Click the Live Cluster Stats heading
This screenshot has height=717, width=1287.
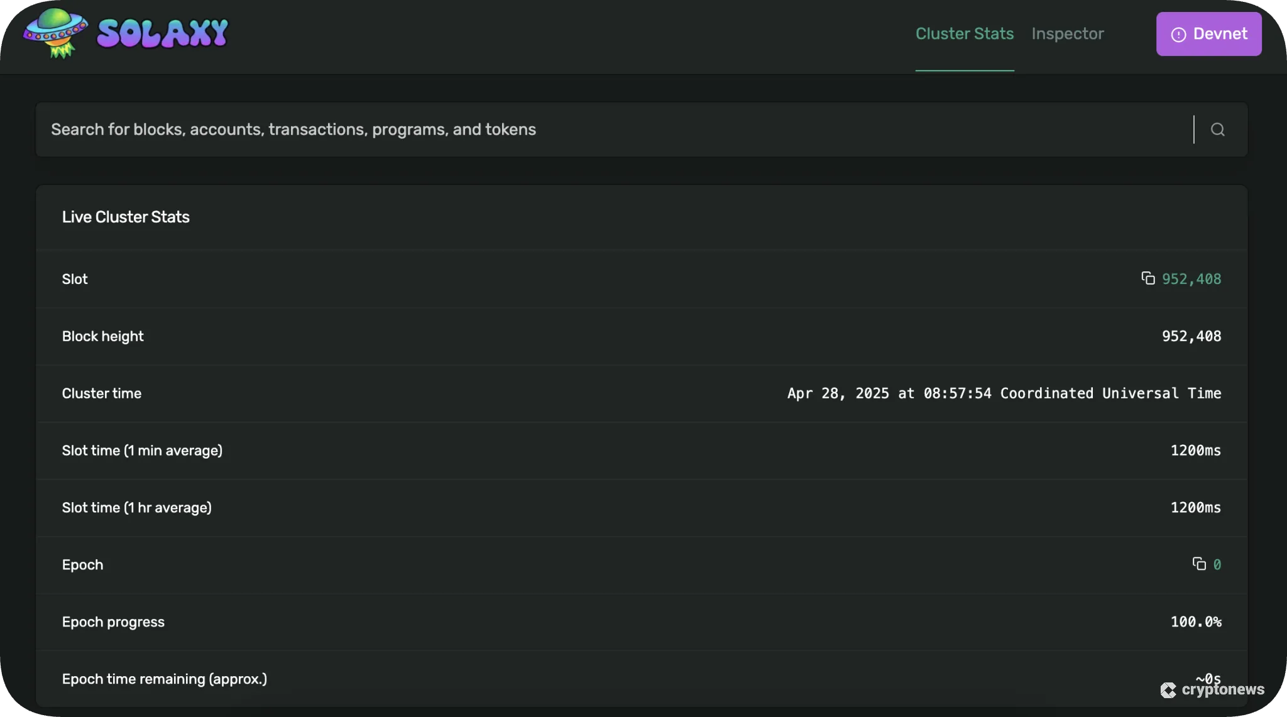tap(126, 216)
